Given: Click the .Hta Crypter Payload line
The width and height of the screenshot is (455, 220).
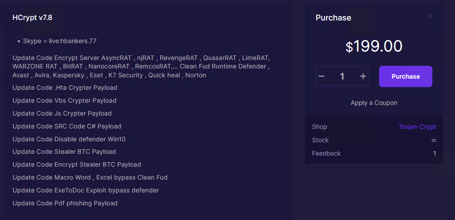Looking at the screenshot, I should pos(65,88).
